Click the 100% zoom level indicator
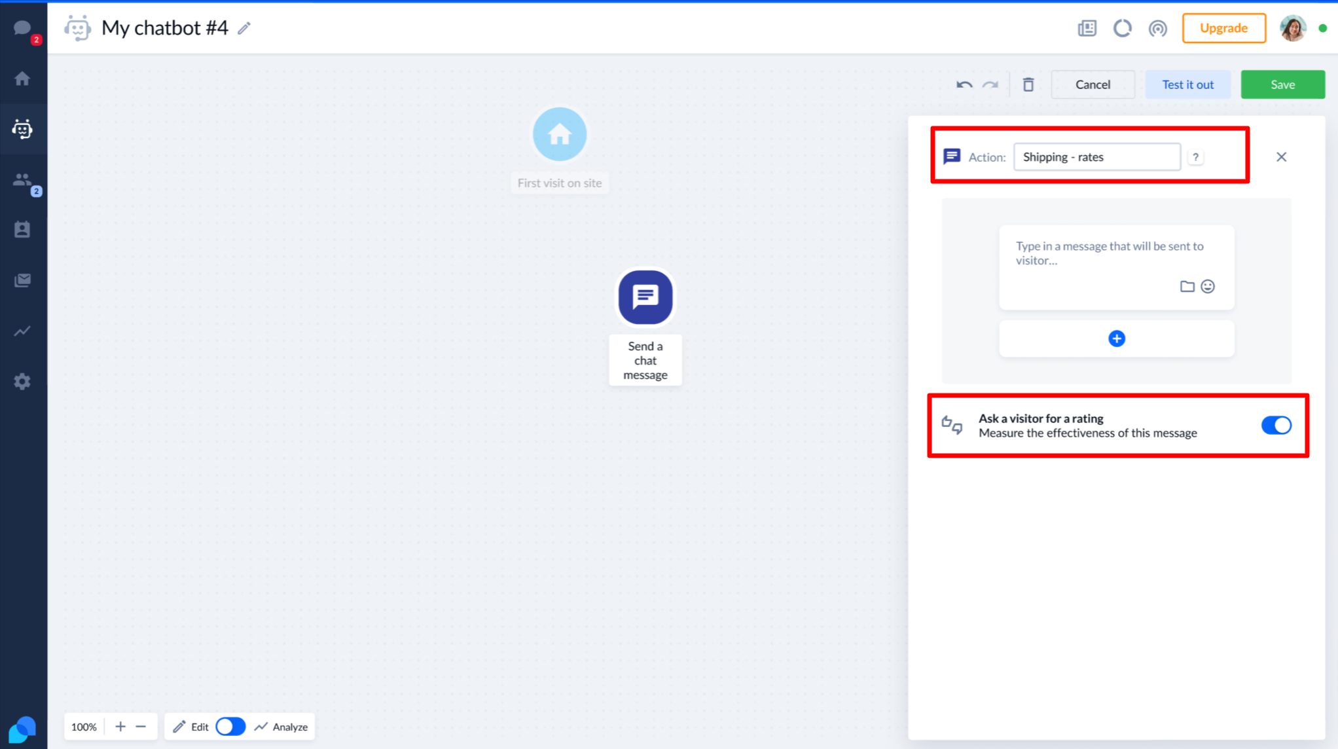This screenshot has width=1338, height=749. pos(84,727)
